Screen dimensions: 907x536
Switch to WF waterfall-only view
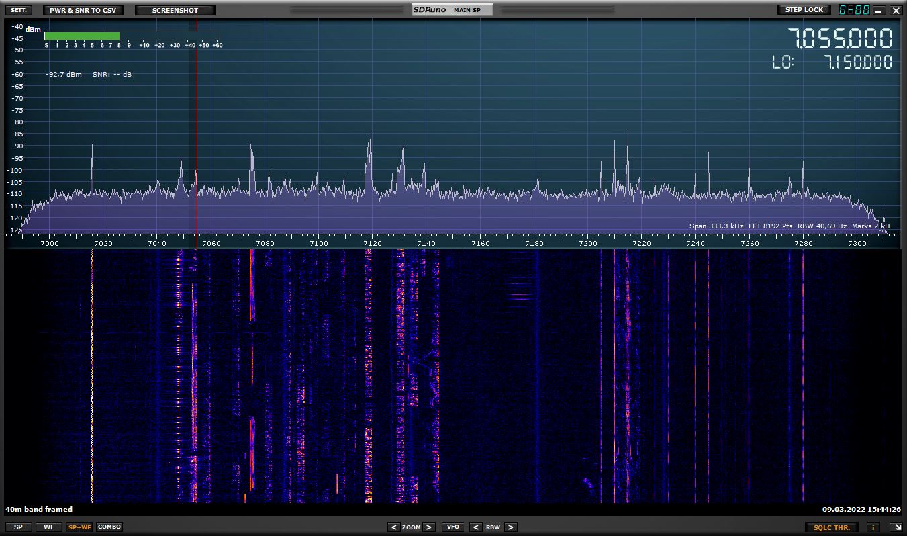49,527
